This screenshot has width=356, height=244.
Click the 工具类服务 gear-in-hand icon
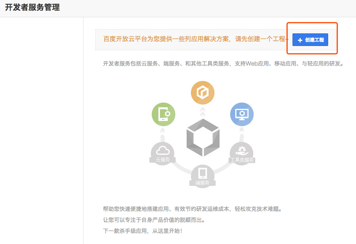click(242, 150)
